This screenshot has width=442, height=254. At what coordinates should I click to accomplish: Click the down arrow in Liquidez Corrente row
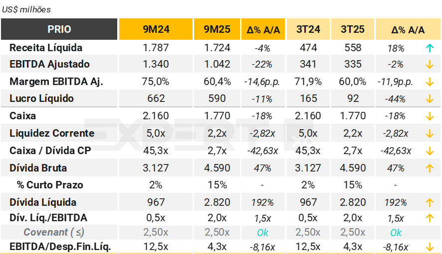pyautogui.click(x=429, y=133)
